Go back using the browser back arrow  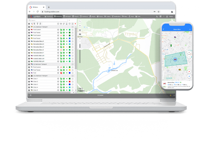(30, 12)
